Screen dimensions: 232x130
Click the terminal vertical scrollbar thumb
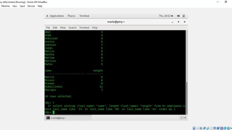[x=187, y=98]
